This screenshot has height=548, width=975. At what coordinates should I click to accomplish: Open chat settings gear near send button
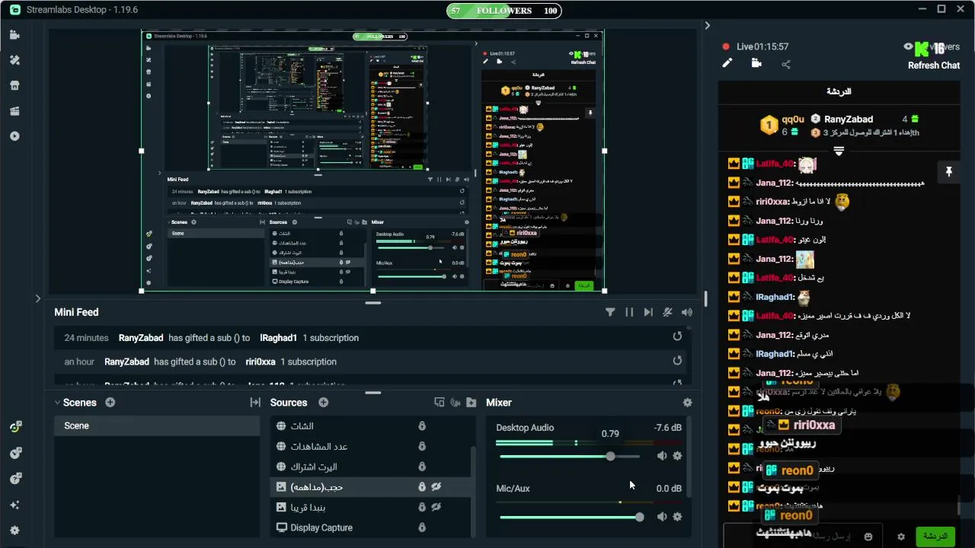coord(901,537)
